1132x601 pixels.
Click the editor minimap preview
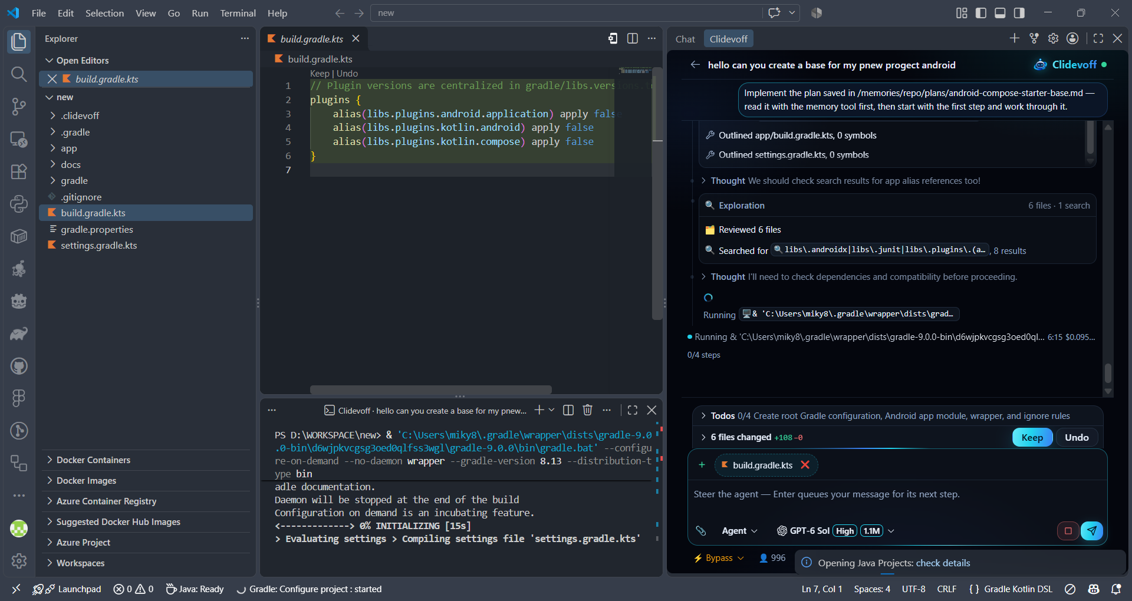634,71
